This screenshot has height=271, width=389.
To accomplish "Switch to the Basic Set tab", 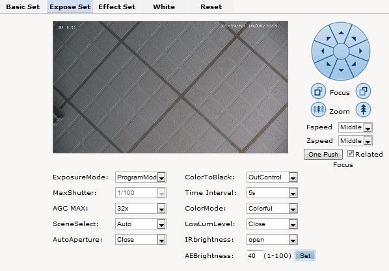I will (23, 6).
